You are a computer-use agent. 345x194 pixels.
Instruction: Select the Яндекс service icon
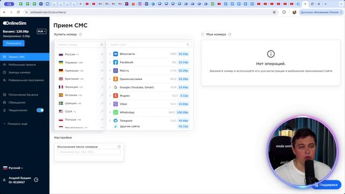coord(115,96)
